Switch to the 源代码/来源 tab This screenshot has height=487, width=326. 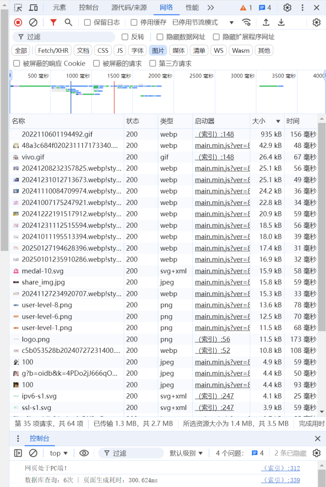point(129,8)
